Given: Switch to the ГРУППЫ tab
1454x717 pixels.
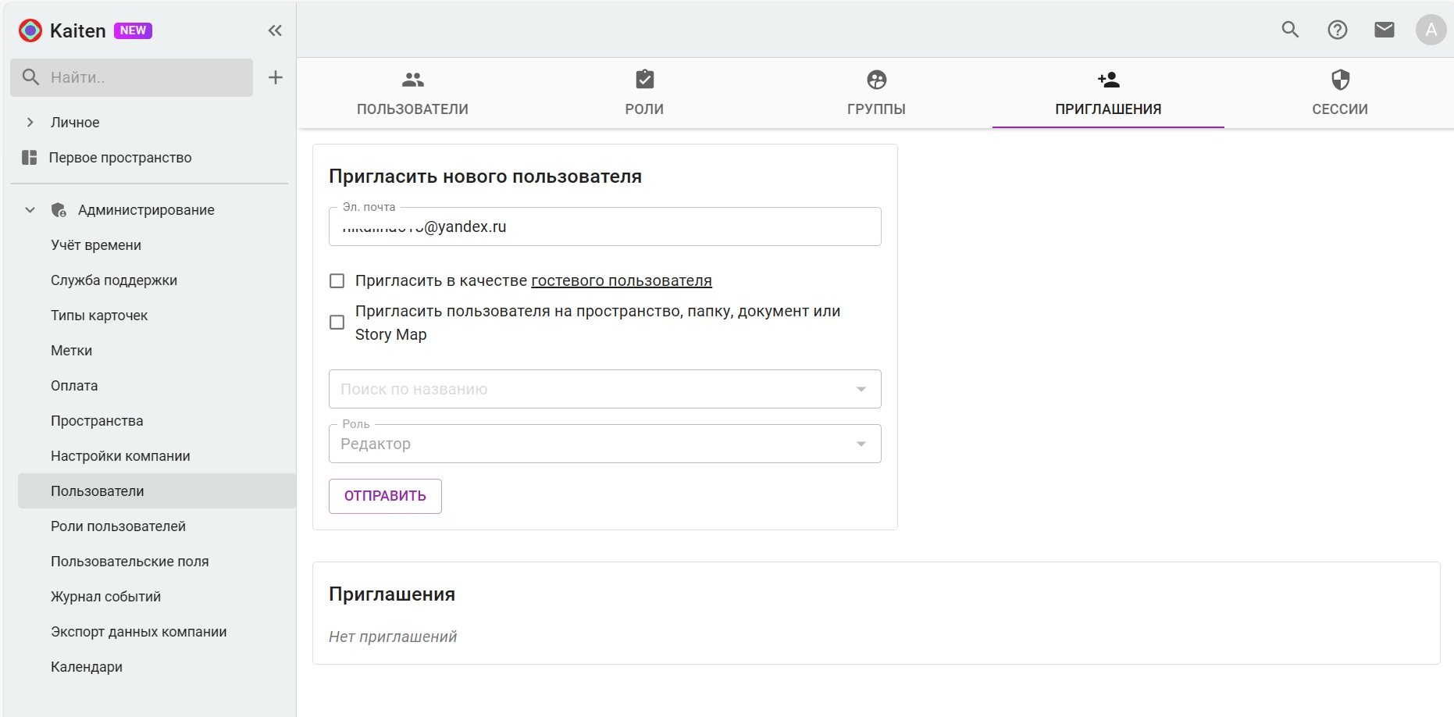Looking at the screenshot, I should [x=877, y=93].
